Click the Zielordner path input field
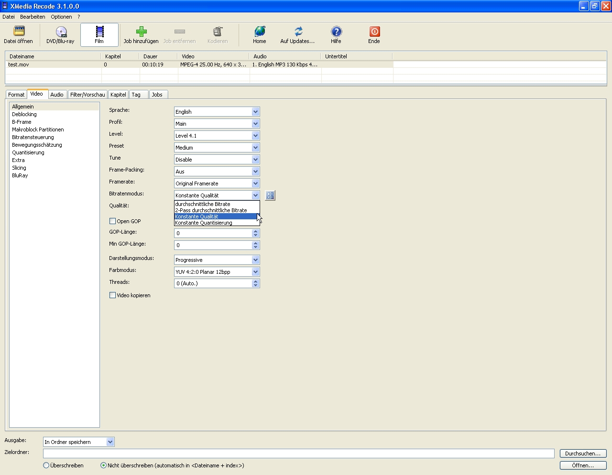 point(299,453)
